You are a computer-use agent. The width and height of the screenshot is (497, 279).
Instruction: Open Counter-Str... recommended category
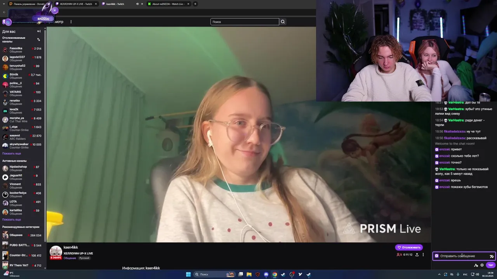(x=22, y=255)
